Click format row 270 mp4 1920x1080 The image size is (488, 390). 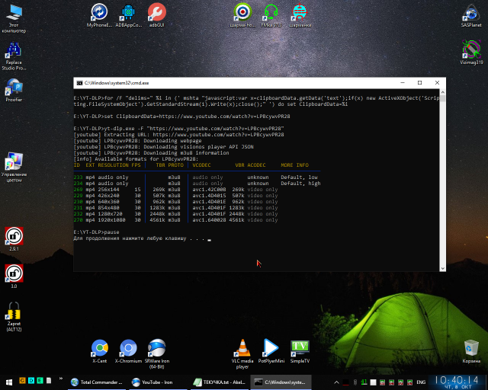(x=176, y=220)
